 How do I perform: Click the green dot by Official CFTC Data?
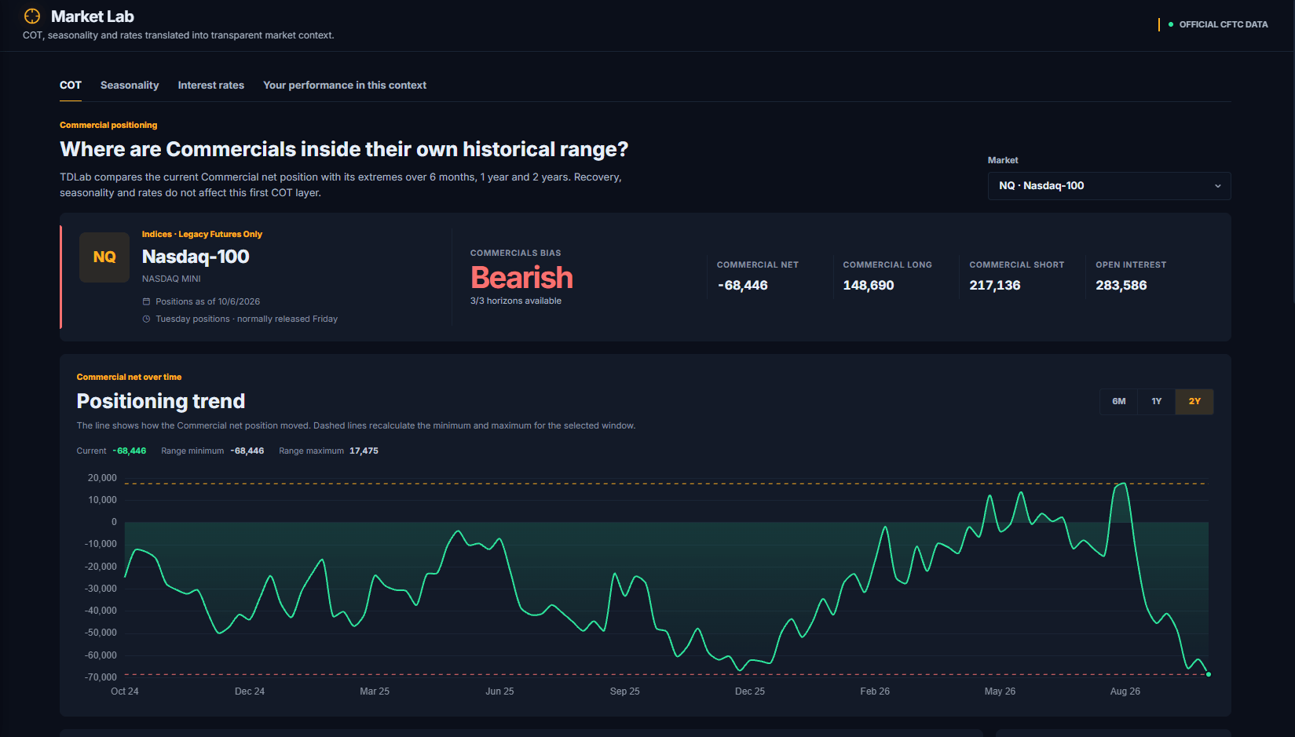pos(1171,24)
